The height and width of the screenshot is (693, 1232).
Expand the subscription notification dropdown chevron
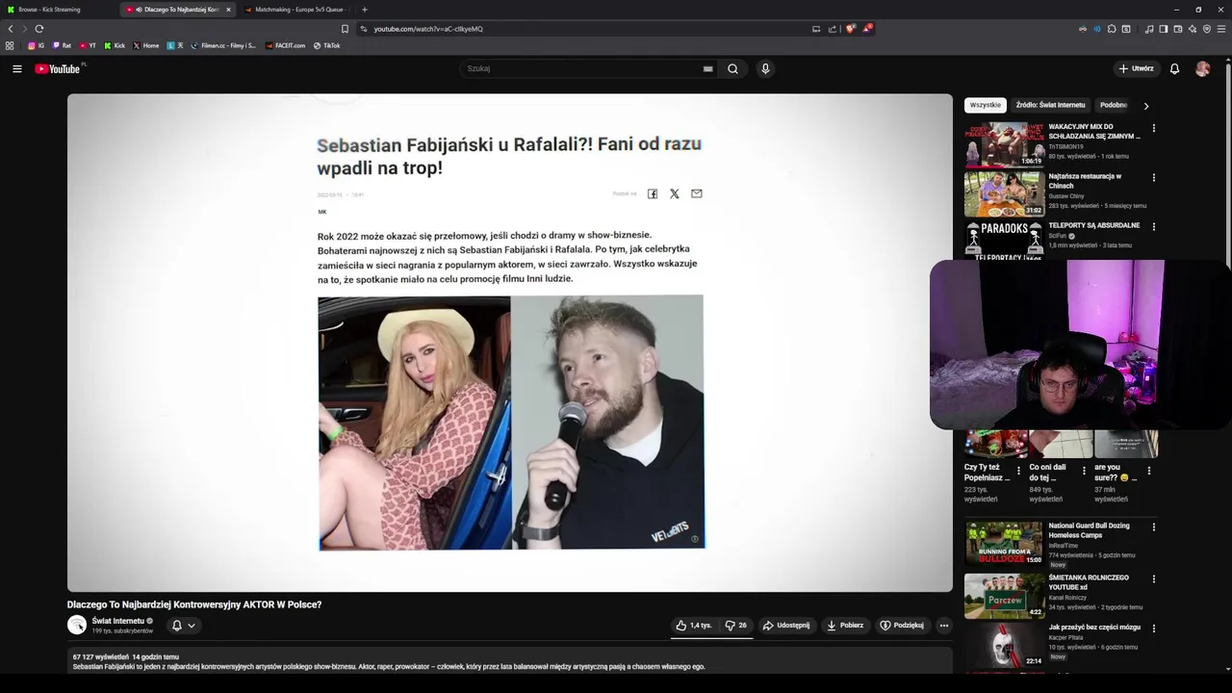(192, 626)
